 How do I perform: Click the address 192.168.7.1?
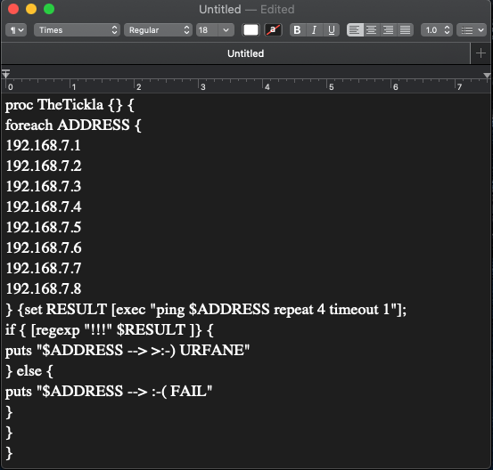[44, 146]
